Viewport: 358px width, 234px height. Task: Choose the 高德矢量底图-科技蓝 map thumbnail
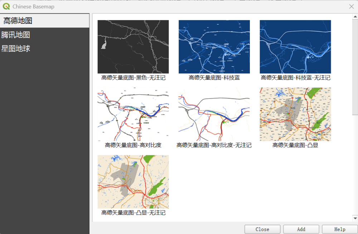coord(214,47)
